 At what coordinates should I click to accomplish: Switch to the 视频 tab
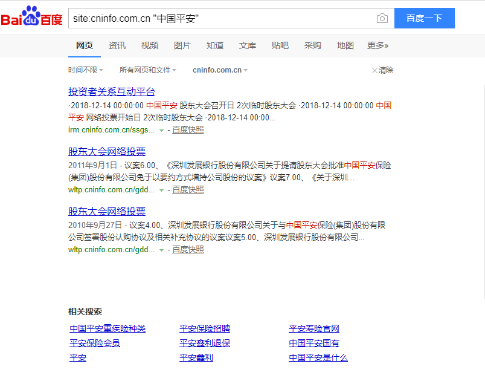click(x=150, y=45)
